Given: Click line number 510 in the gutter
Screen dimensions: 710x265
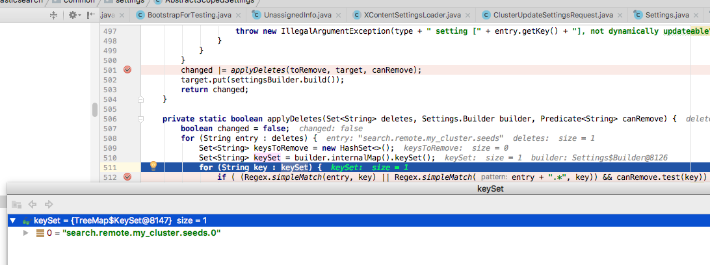Looking at the screenshot, I should (110, 158).
